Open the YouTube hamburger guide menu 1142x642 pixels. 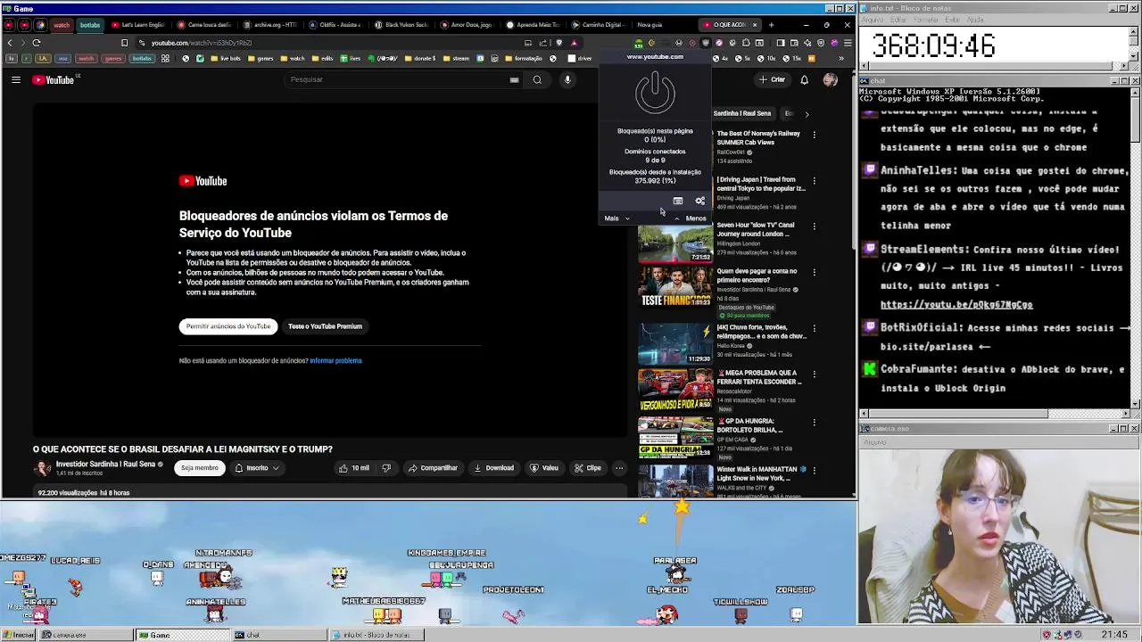click(16, 80)
